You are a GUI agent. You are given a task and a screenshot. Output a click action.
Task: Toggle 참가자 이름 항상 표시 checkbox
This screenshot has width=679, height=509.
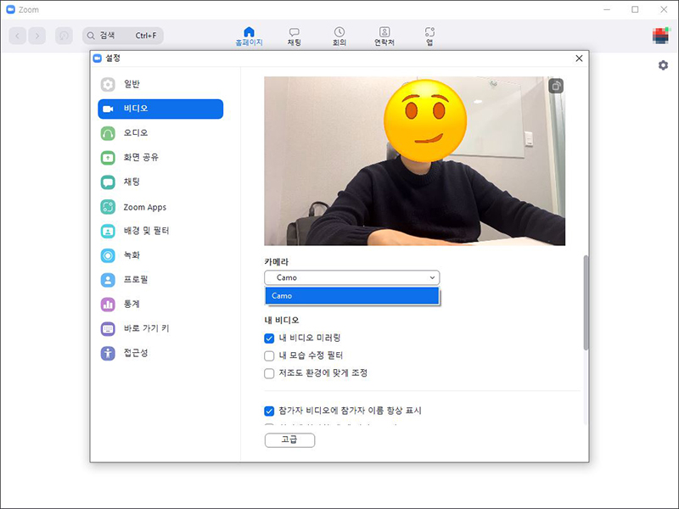coord(269,411)
